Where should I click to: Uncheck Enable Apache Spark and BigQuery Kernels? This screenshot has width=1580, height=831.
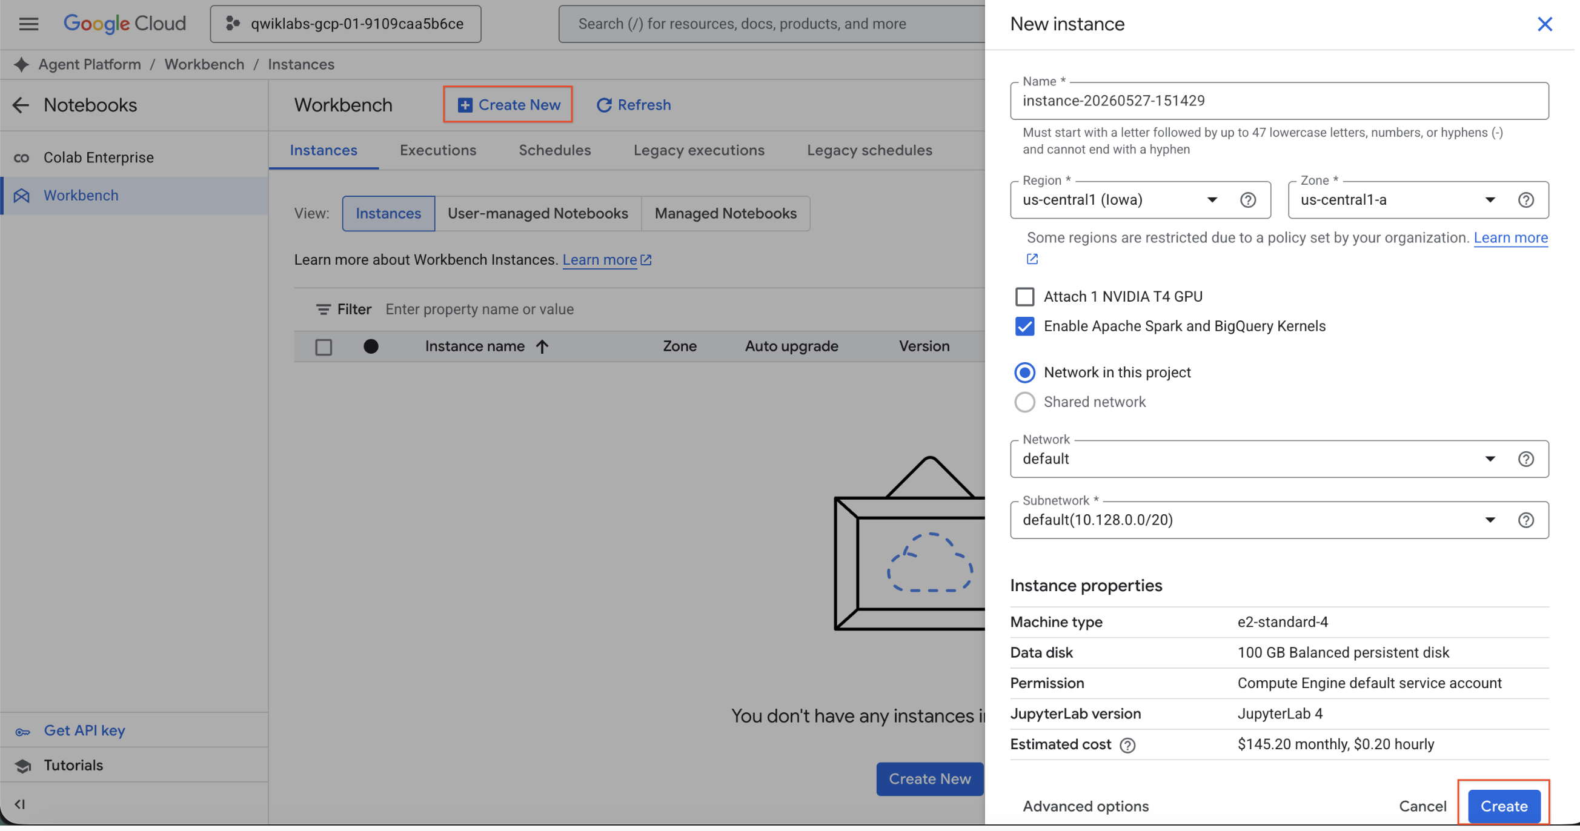[x=1024, y=326]
